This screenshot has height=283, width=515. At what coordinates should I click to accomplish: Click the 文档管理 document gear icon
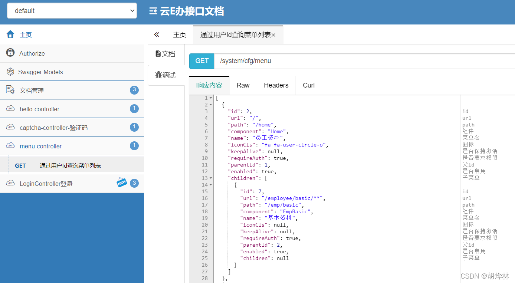[10, 90]
